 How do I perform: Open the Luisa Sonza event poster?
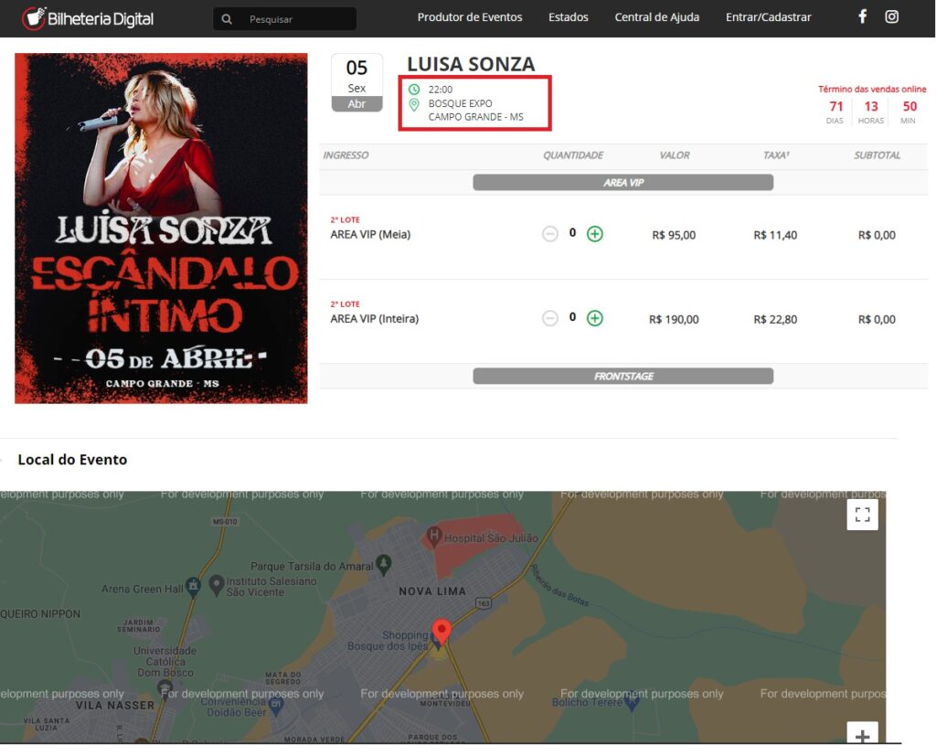[x=161, y=229]
